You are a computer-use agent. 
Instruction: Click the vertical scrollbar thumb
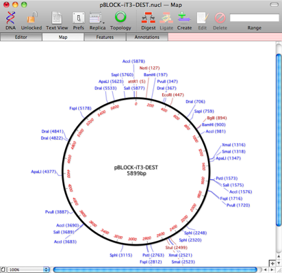pyautogui.click(x=279, y=140)
